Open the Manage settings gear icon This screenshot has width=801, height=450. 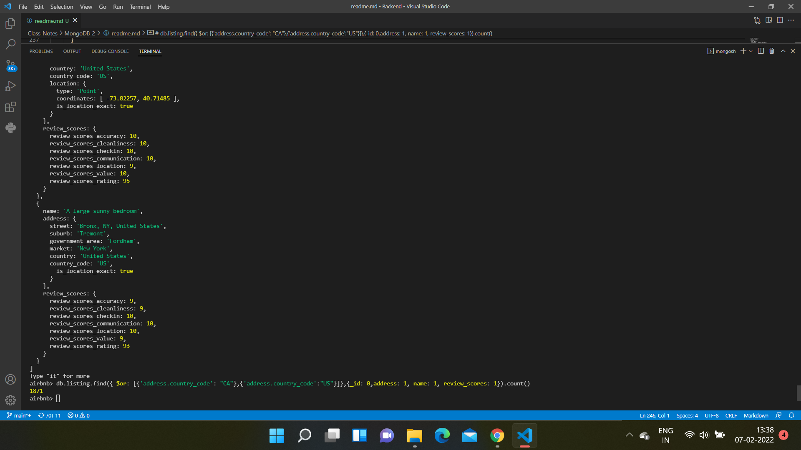point(10,400)
